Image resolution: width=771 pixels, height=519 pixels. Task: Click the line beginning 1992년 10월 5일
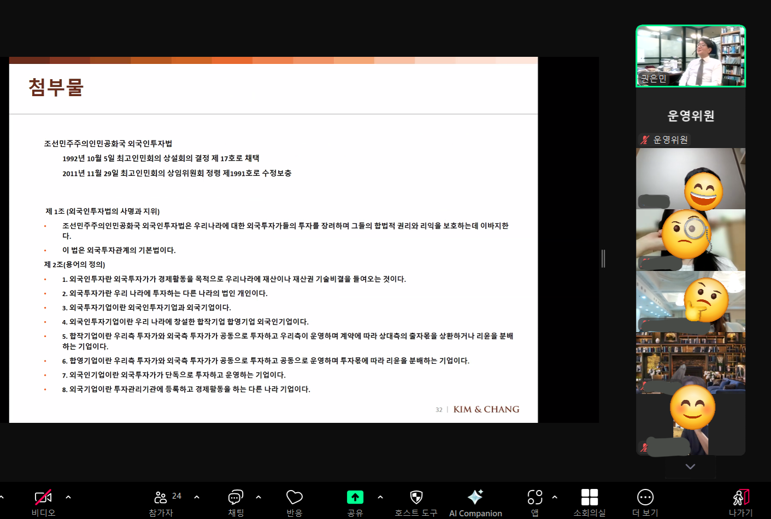pos(161,158)
